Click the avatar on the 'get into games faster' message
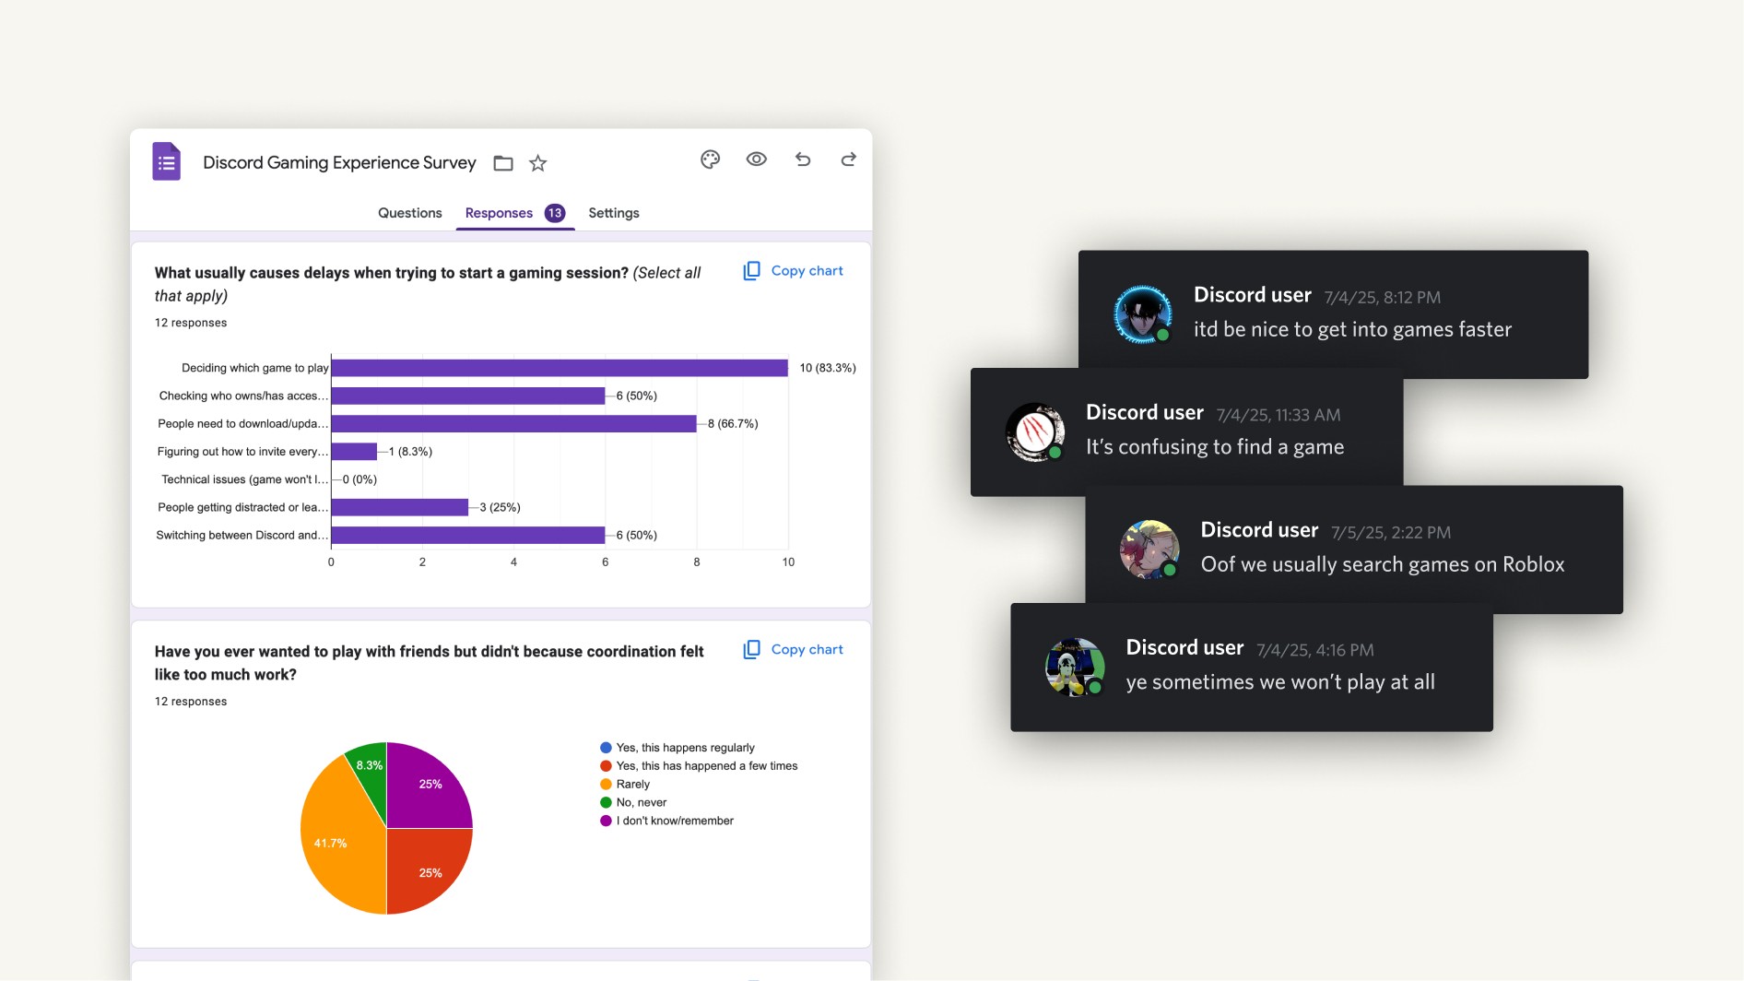 point(1143,314)
